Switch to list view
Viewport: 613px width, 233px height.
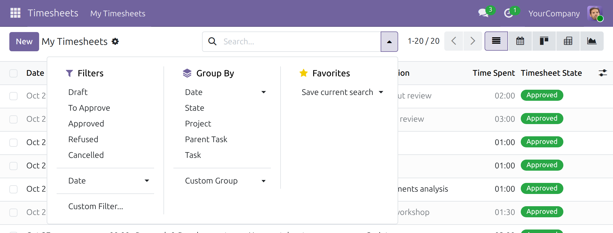pyautogui.click(x=496, y=41)
